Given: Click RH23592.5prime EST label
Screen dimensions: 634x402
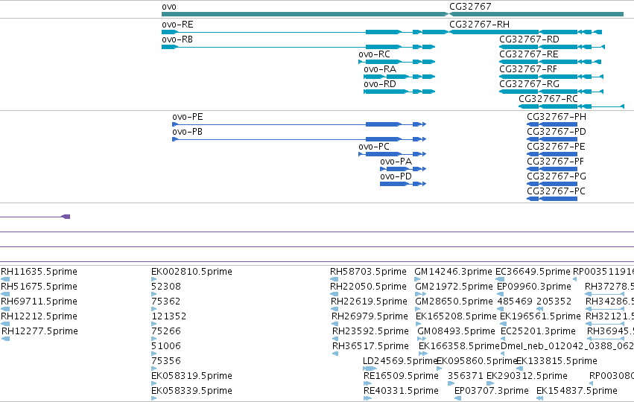Looking at the screenshot, I should [x=370, y=332].
